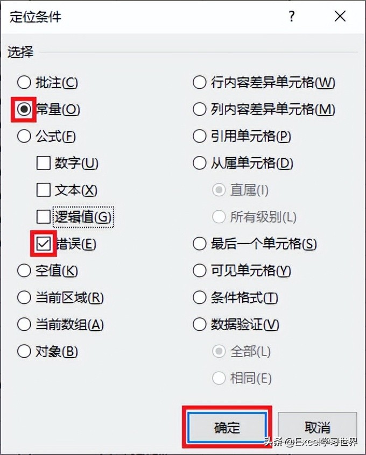Select the 公式(F) radio button

coord(24,137)
